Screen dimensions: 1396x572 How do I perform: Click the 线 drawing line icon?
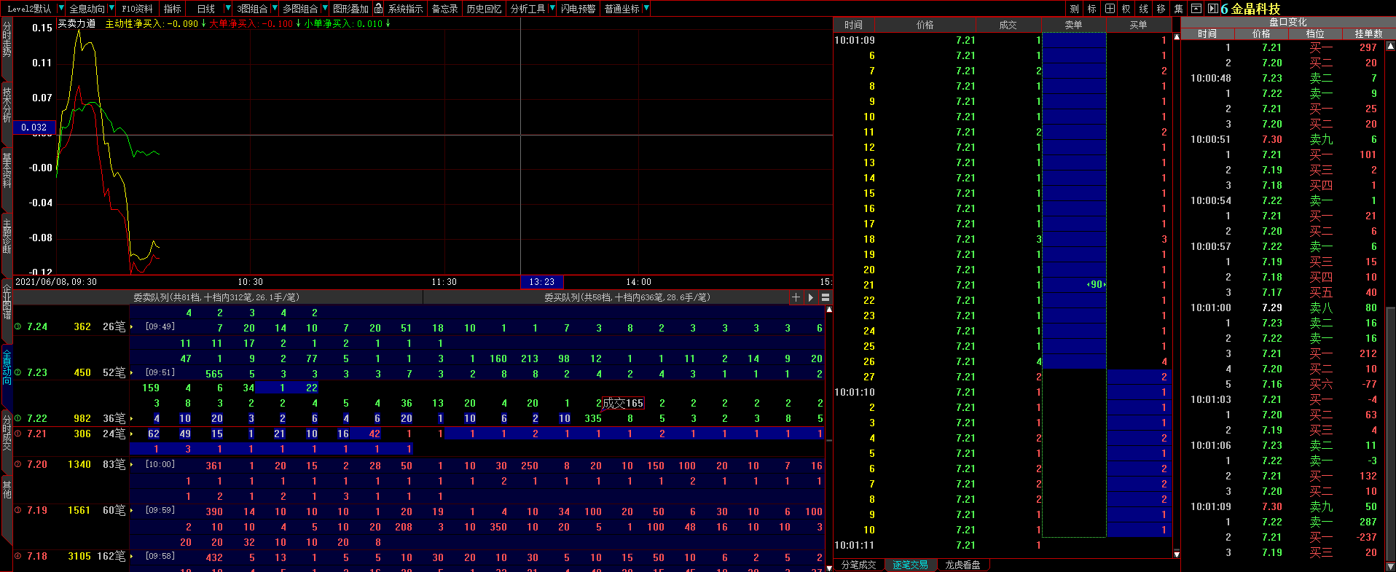tap(1144, 9)
